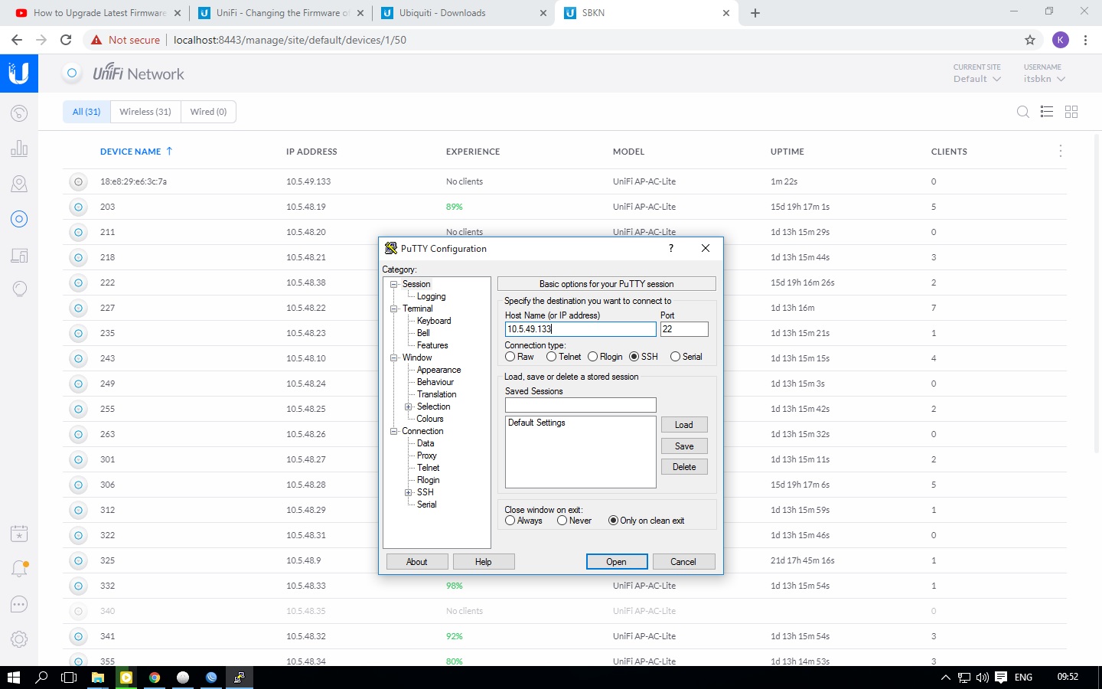Switch to the All (31) devices tab
Screen dimensions: 1102x689
[x=86, y=112]
